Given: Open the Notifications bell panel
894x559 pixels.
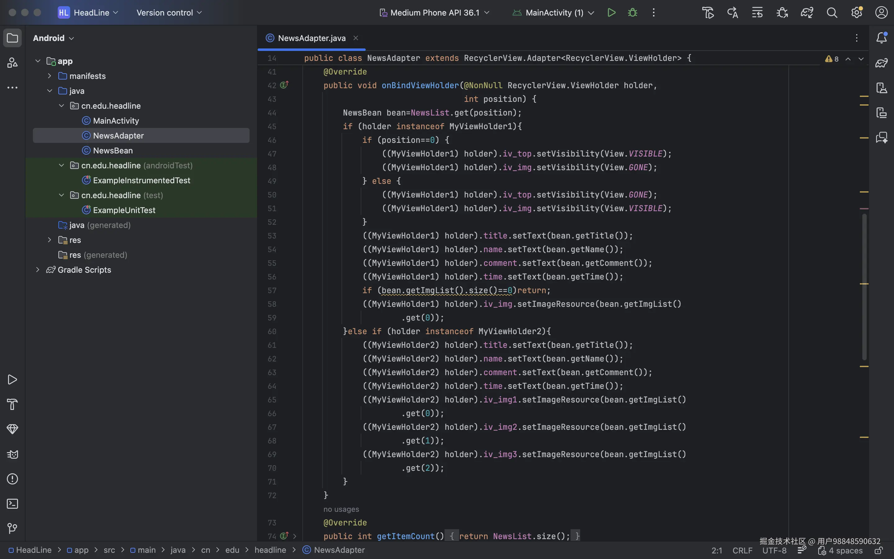Looking at the screenshot, I should 882,38.
